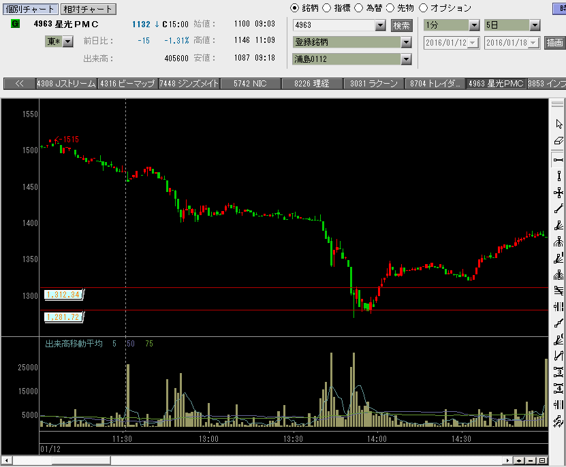Select the 先物 radio button

pyautogui.click(x=390, y=8)
